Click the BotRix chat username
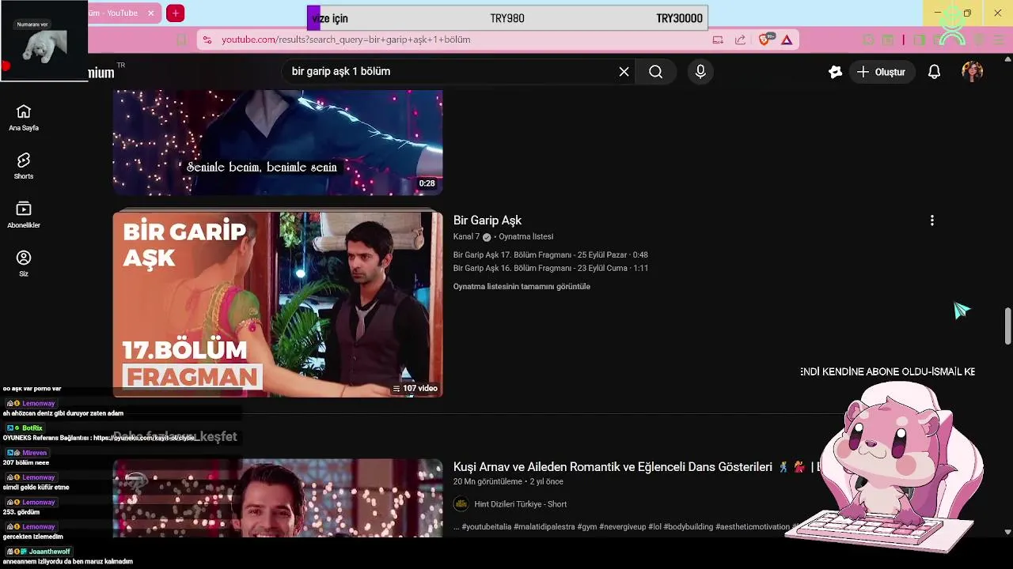The height and width of the screenshot is (569, 1013). [32, 428]
